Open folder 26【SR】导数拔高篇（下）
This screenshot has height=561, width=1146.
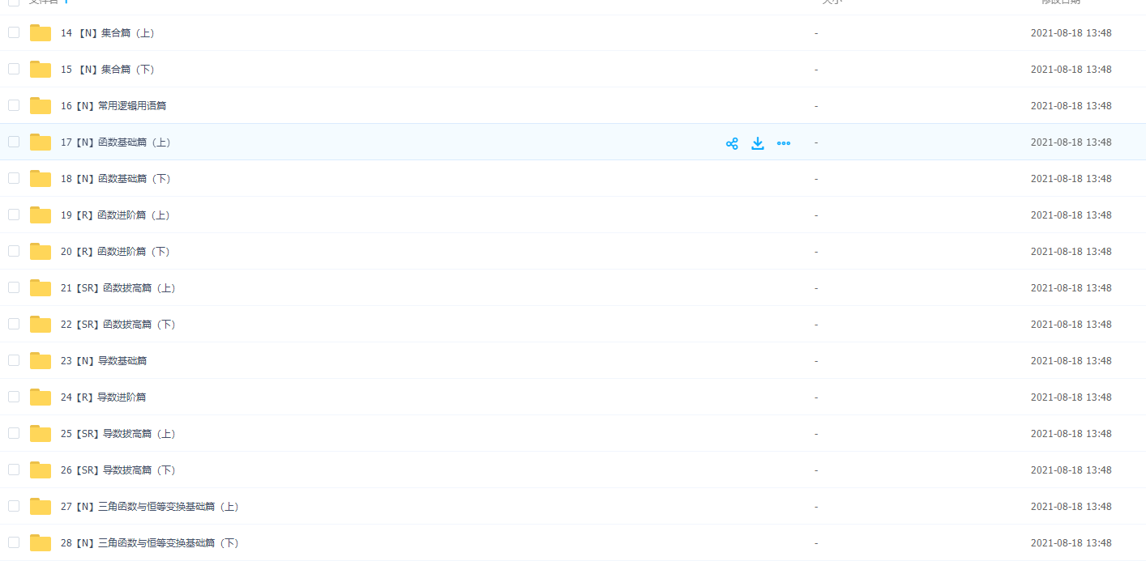[x=118, y=470]
